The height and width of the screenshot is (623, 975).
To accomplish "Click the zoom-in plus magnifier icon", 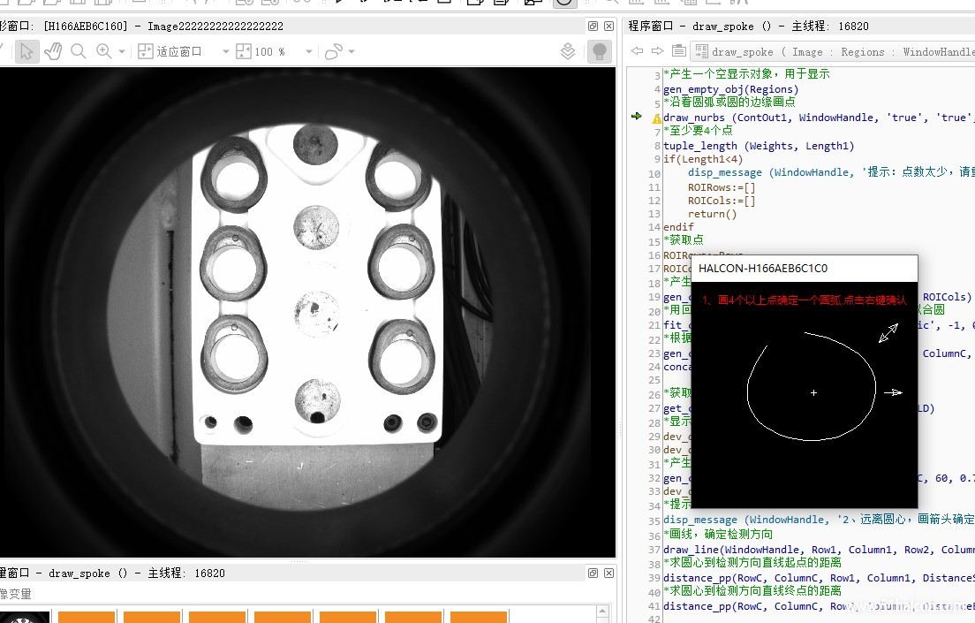I will click(104, 51).
